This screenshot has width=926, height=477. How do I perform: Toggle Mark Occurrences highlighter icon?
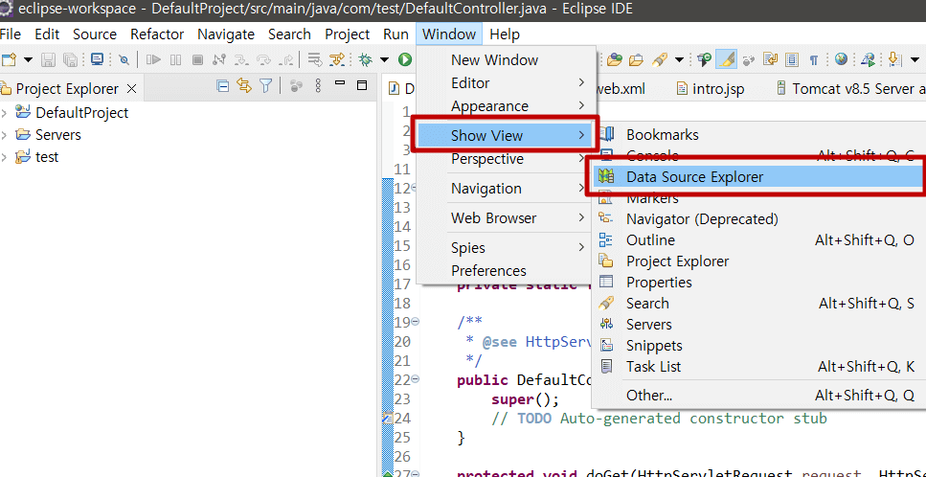pyautogui.click(x=727, y=59)
